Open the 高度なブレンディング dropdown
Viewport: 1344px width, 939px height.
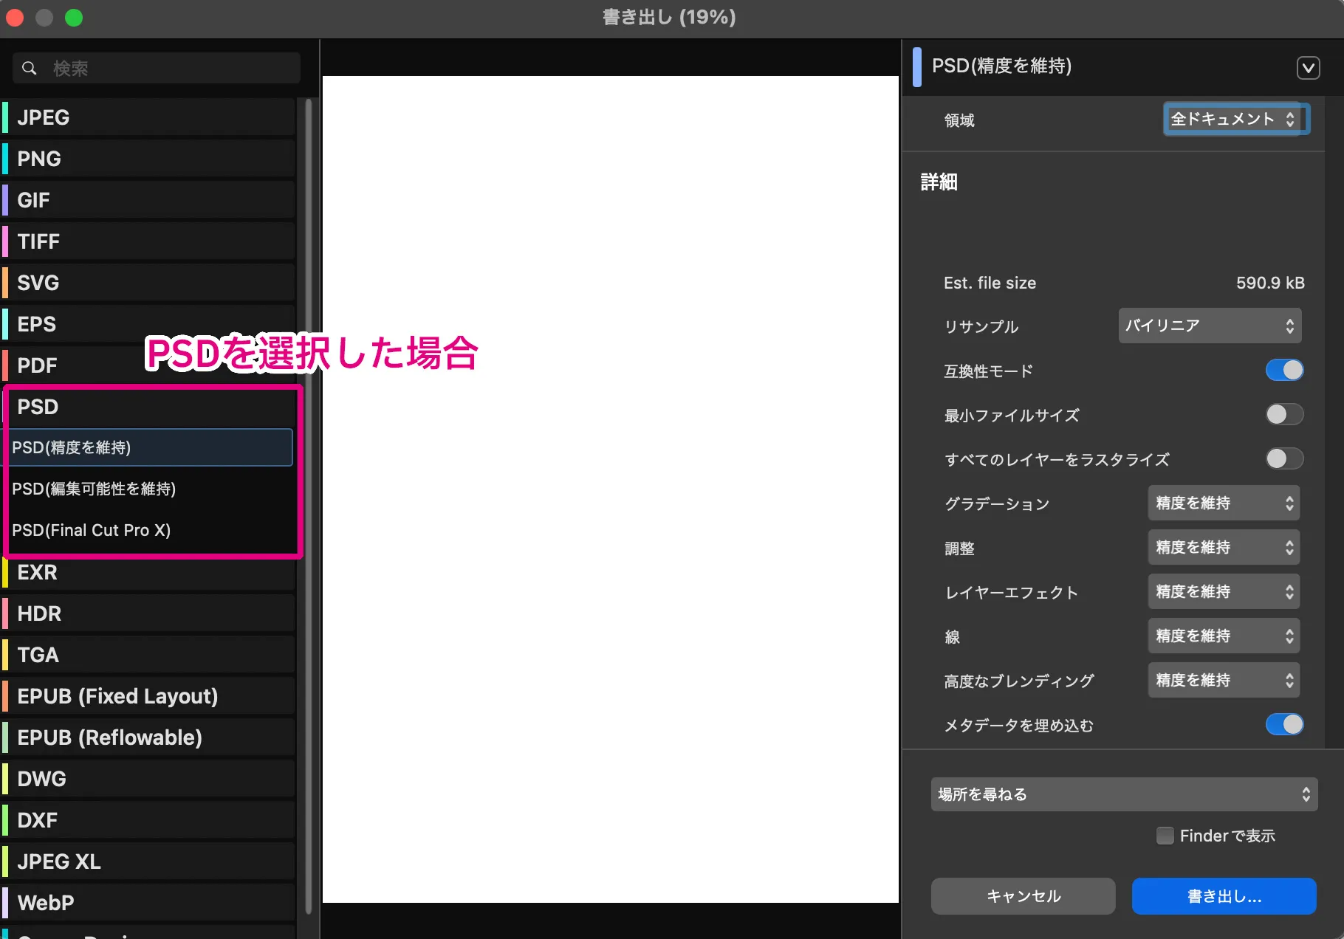[1223, 680]
